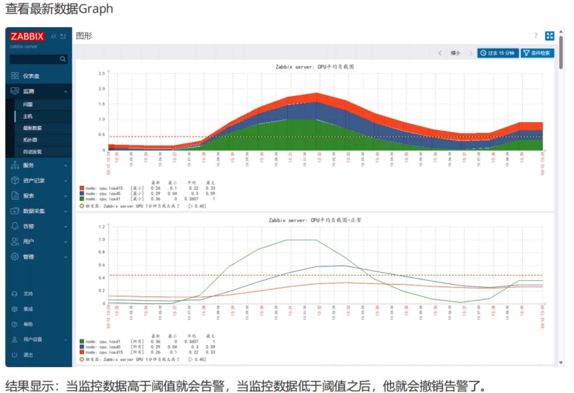The height and width of the screenshot is (393, 574).
Task: Open the 自动发现 submenu item
Action: [x=43, y=152]
